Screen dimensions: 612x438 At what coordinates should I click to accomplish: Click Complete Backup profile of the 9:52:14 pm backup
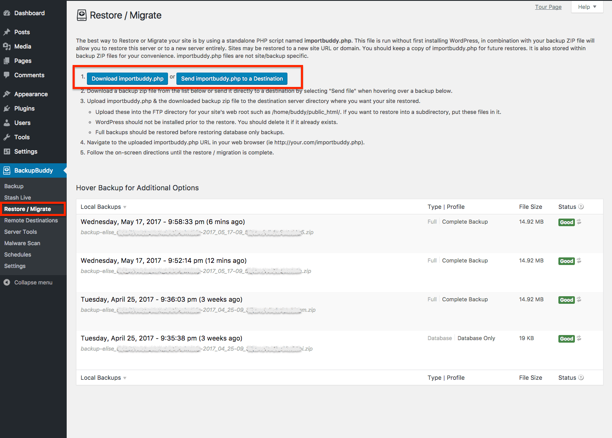click(x=465, y=260)
